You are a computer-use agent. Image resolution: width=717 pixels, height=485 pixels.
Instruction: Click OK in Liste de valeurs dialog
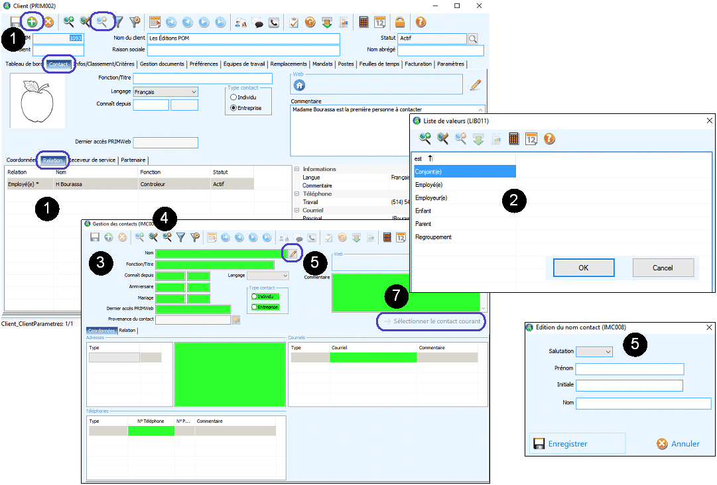click(x=583, y=268)
